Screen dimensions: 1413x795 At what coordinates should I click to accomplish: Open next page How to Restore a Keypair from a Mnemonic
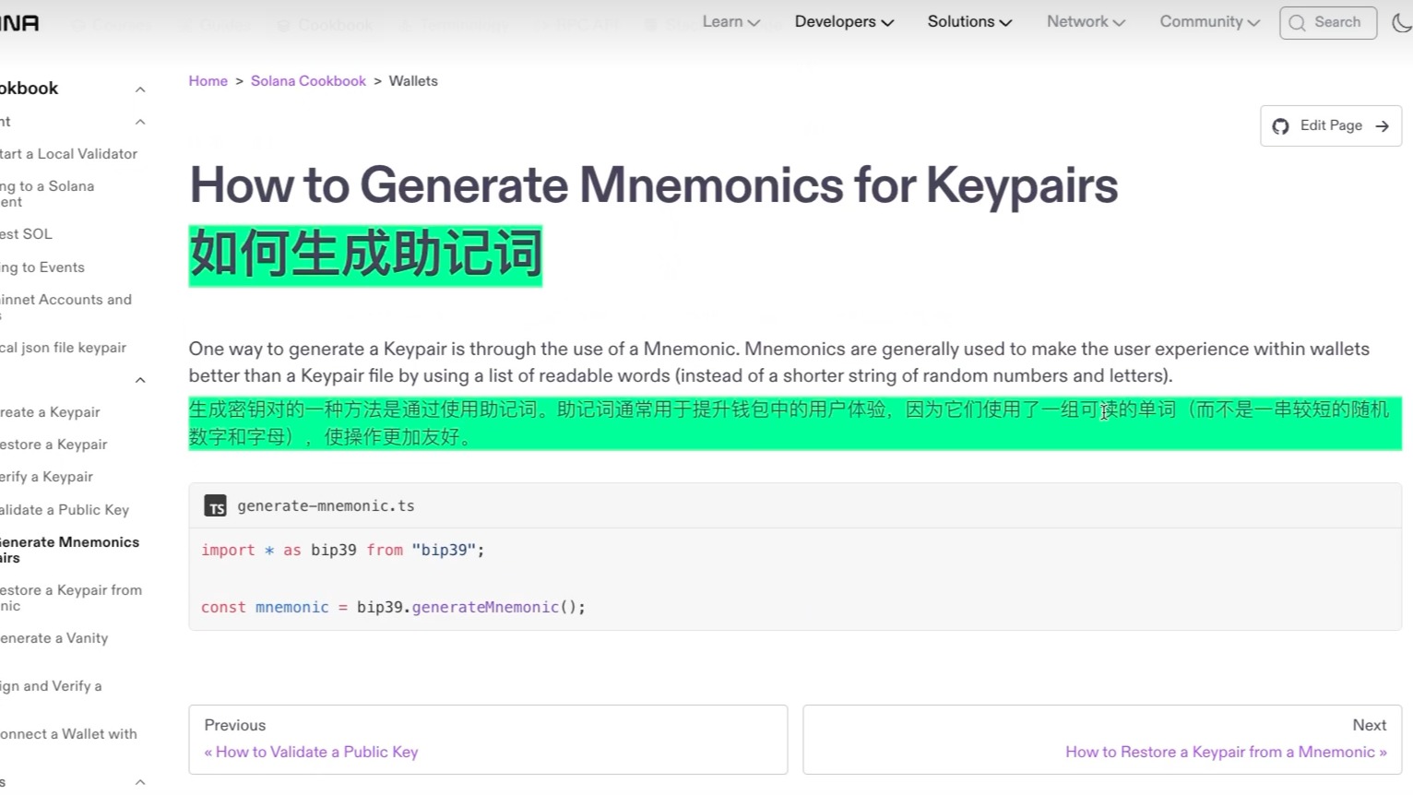1102,740
